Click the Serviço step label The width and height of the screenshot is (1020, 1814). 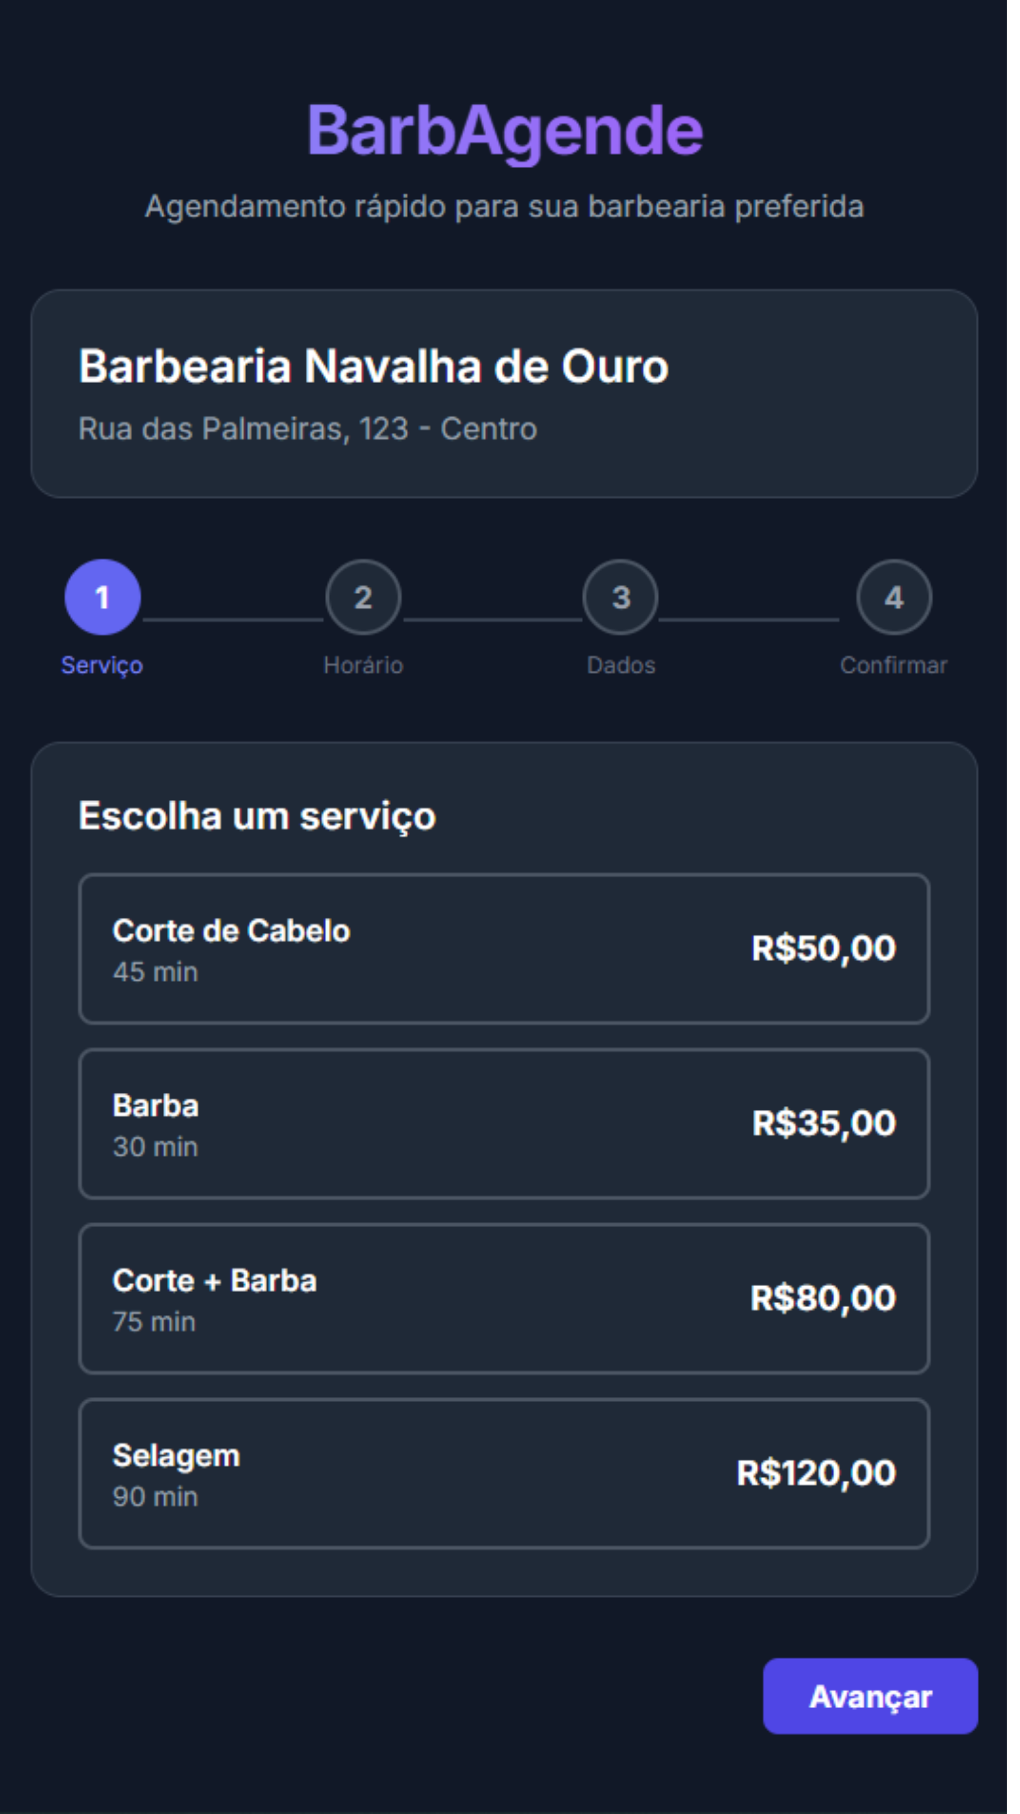(102, 666)
